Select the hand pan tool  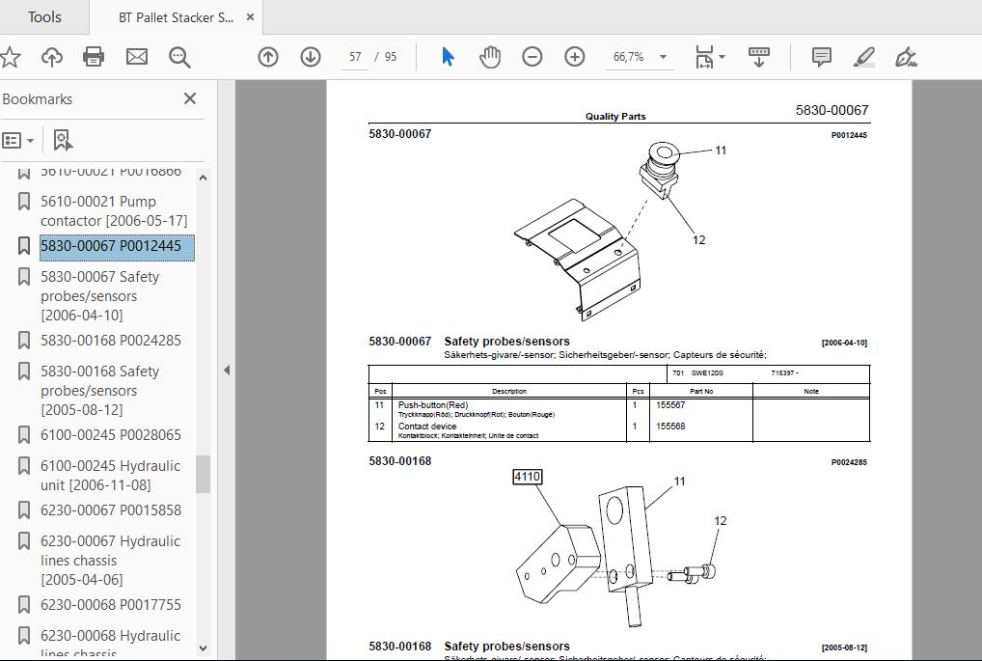coord(490,57)
